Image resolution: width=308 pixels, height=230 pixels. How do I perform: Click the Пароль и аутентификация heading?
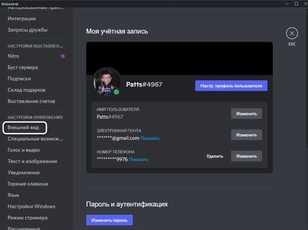pyautogui.click(x=127, y=204)
